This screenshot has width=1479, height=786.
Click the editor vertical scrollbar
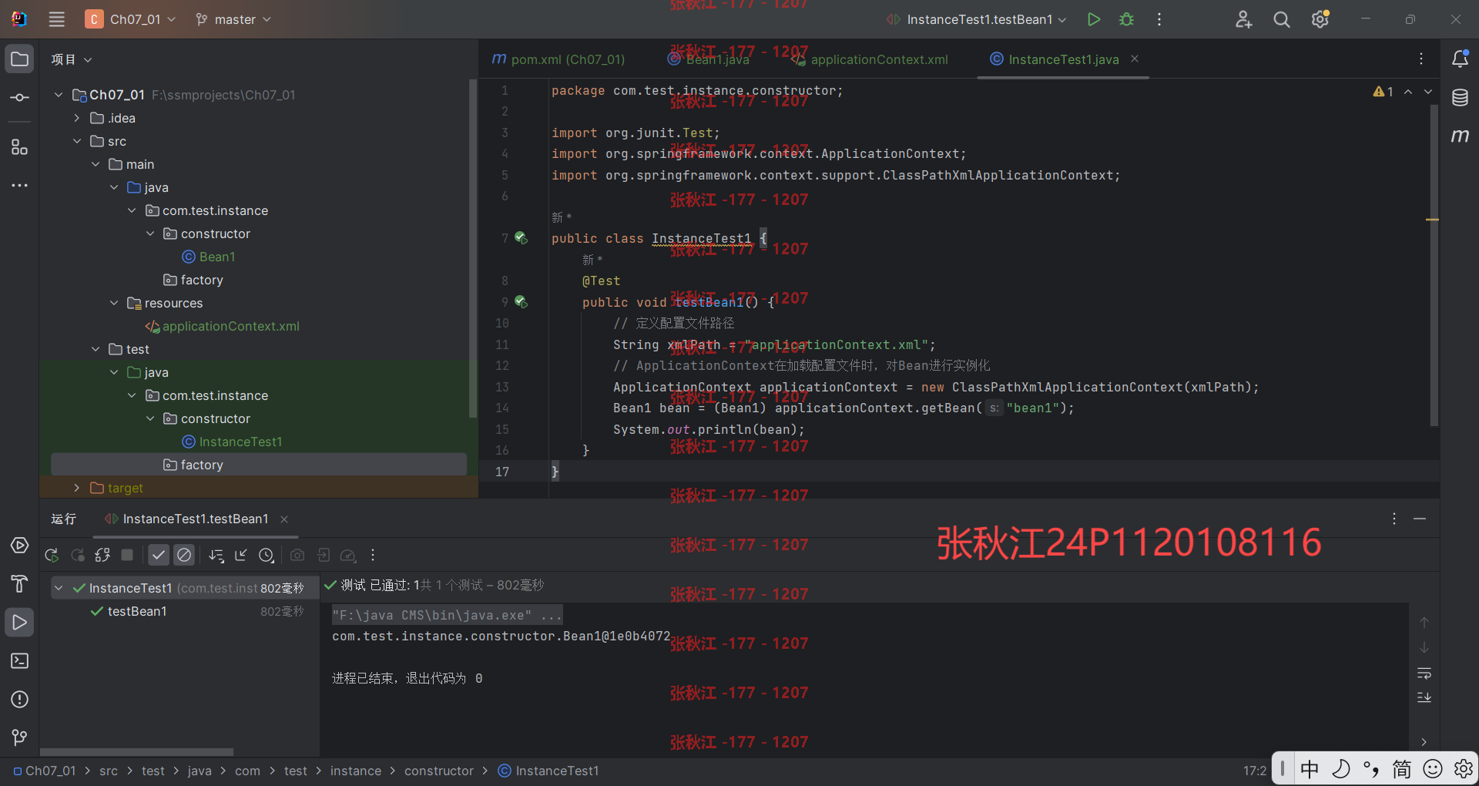1434,266
